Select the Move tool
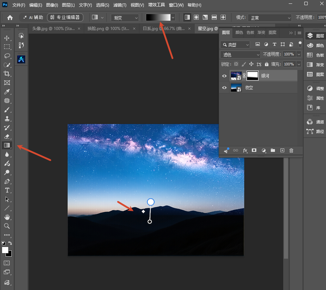Screen dimensions: 326x290 point(7,38)
